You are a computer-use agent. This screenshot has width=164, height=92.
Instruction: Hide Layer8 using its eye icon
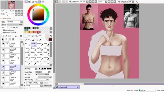coord(3,44)
